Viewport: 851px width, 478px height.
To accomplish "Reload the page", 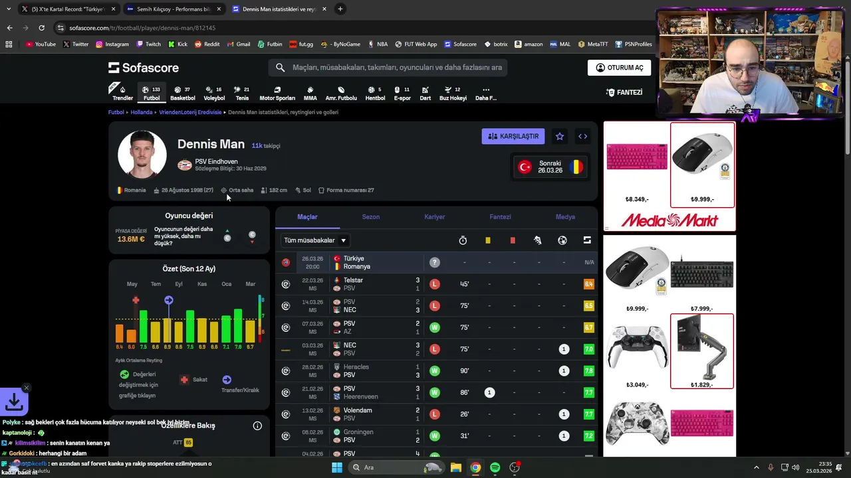I will [41, 28].
